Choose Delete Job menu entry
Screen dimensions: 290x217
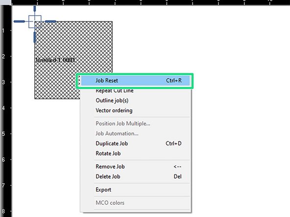pos(135,176)
